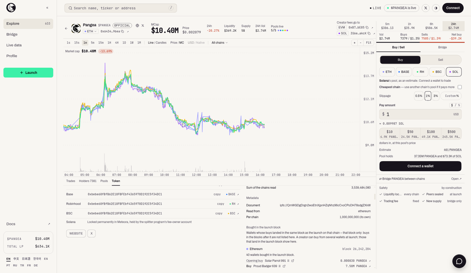Click the WEBSITE button
The image size is (471, 273).
(x=76, y=234)
